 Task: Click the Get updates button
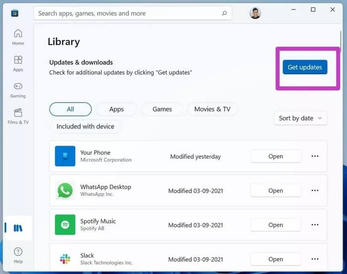(x=305, y=67)
